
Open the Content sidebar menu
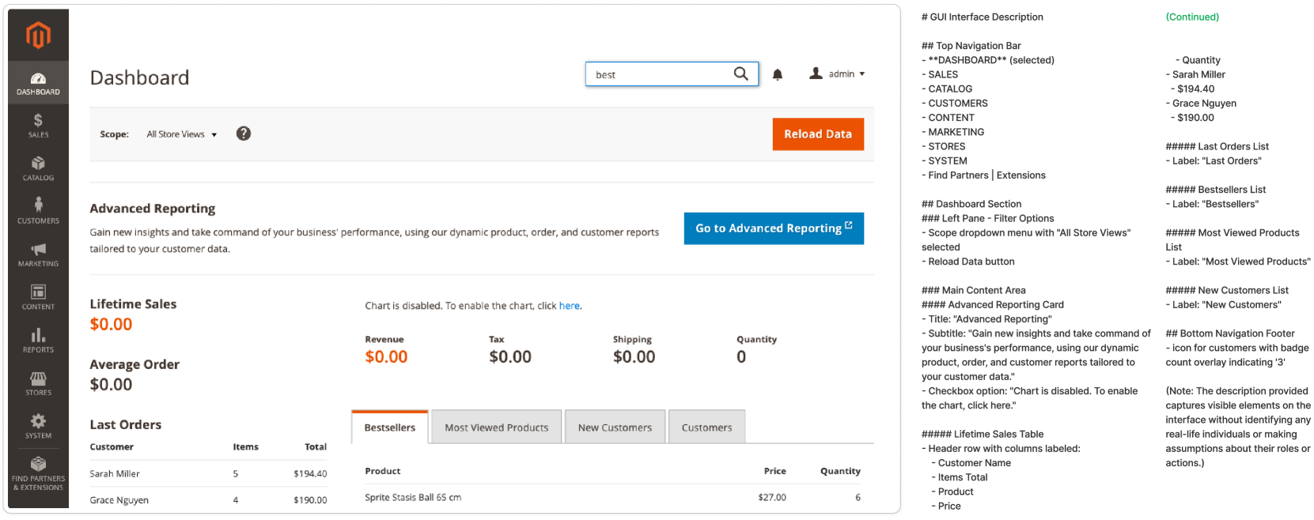(x=38, y=296)
